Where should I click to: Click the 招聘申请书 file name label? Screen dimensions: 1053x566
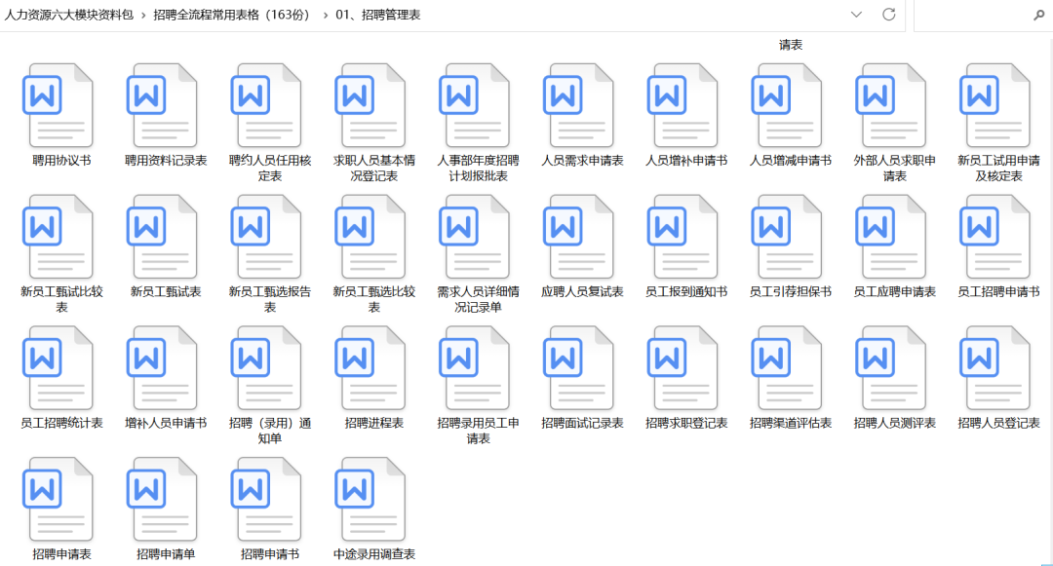[270, 554]
